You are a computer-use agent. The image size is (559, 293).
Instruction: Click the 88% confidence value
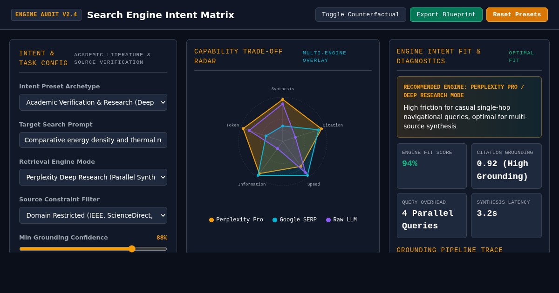tap(162, 238)
